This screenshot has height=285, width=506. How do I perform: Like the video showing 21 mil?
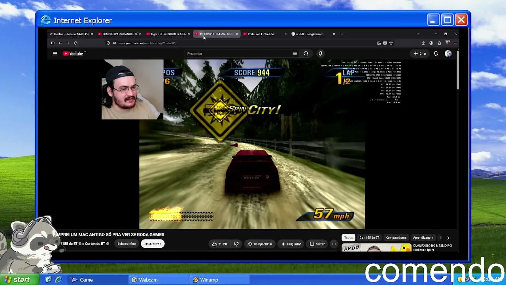click(220, 244)
